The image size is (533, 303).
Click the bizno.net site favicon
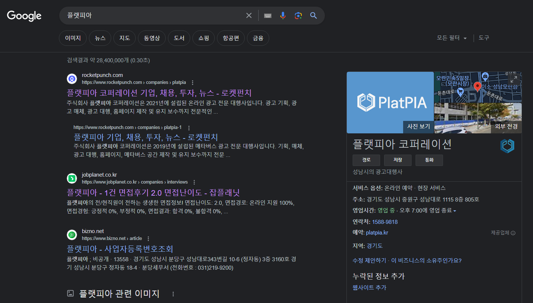(72, 235)
